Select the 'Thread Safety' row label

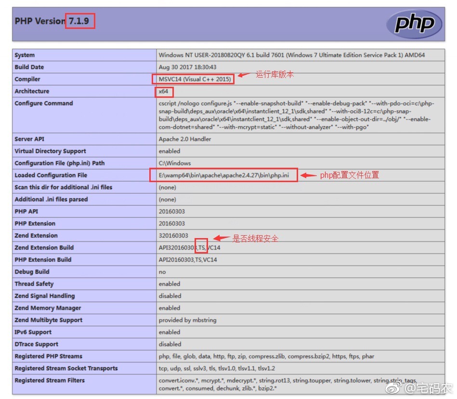point(34,284)
